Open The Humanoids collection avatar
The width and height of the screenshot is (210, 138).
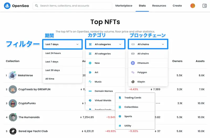coord(13,117)
